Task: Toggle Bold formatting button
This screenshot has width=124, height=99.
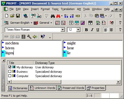Action: [x=86, y=30]
